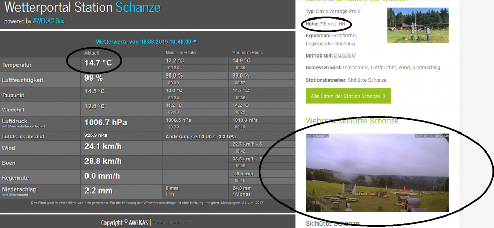Screen dimensions: 494x228
Task: Select the Luftfeuchtigkeit row label
Action: pos(23,80)
